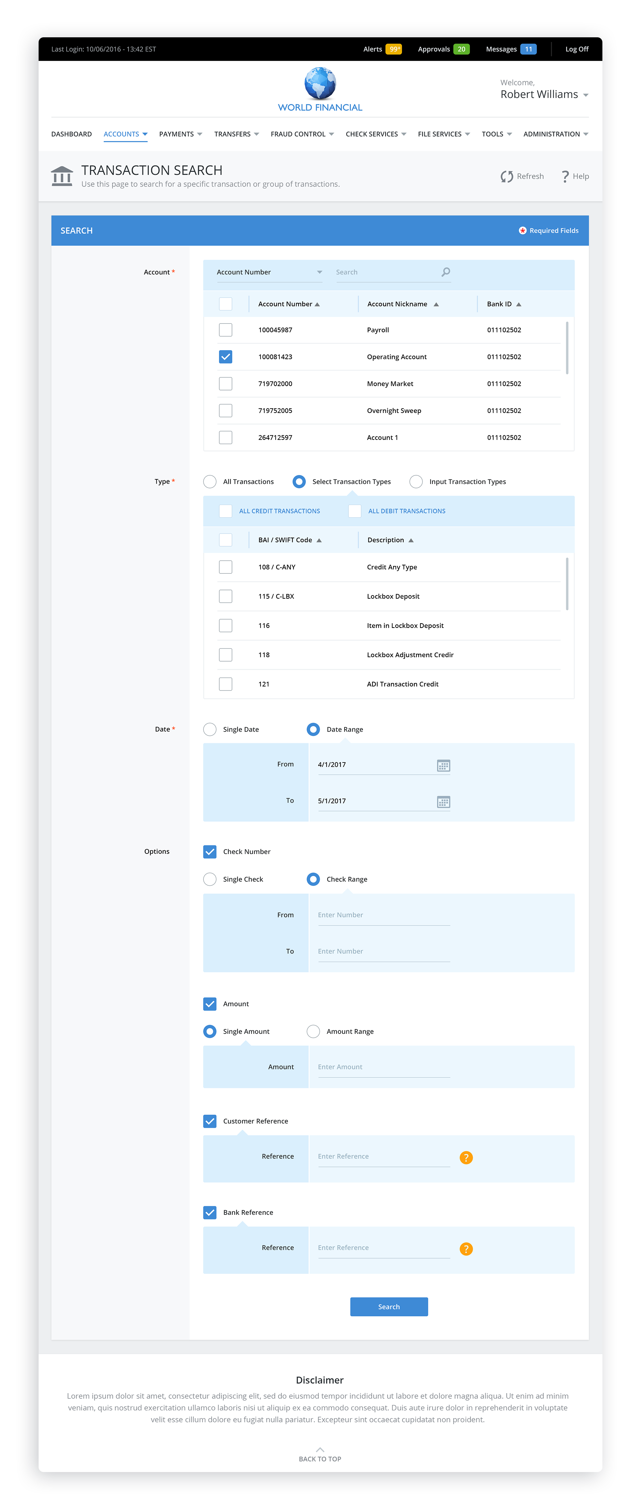Click Customer Reference help question icon
Image resolution: width=639 pixels, height=1510 pixels.
point(466,1157)
